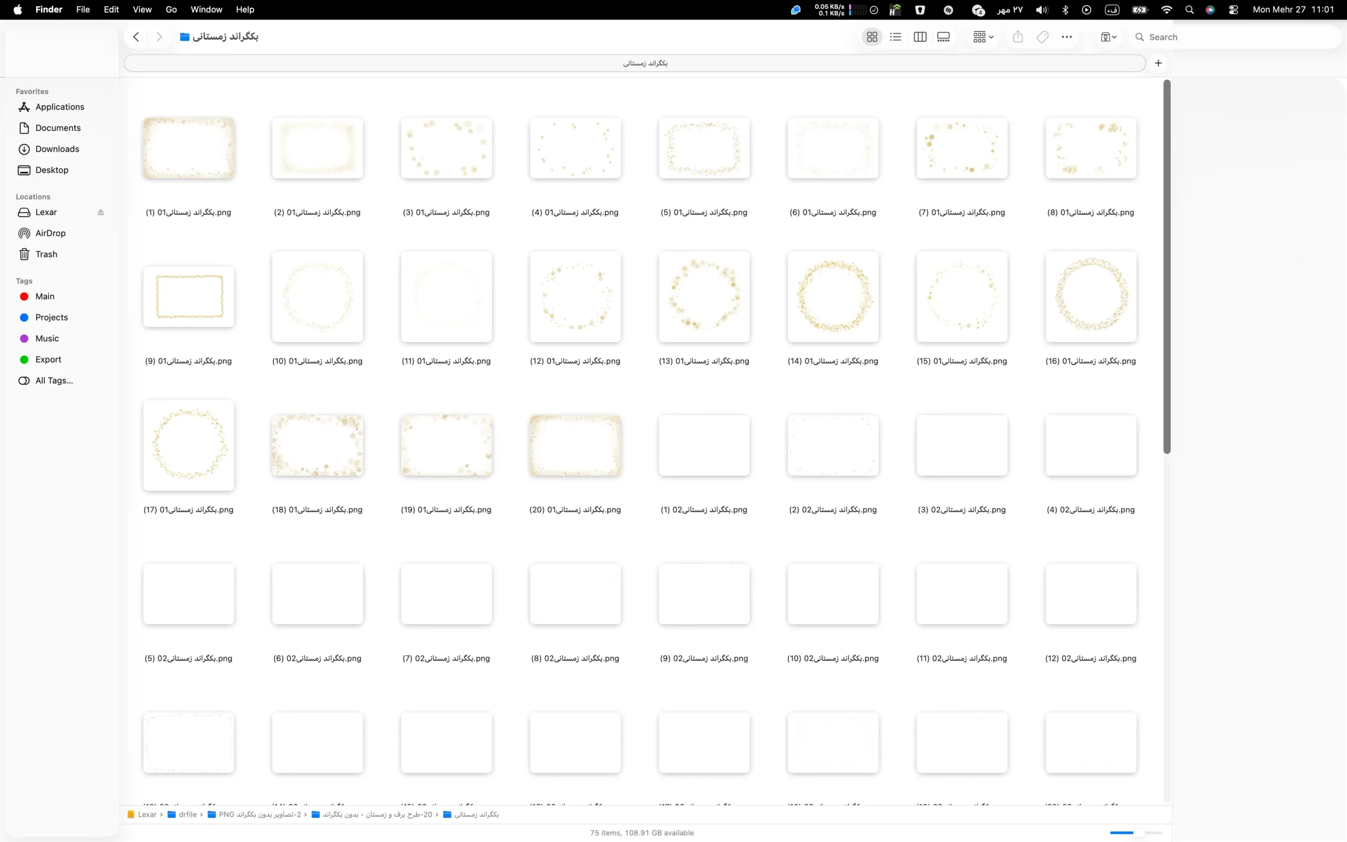This screenshot has width=1347, height=842.
Task: Switch to icon view
Action: tap(872, 37)
